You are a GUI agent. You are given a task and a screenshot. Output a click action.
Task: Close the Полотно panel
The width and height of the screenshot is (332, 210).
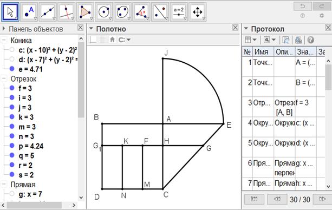click(235, 28)
